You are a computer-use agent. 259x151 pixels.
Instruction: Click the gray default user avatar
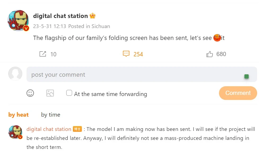click(x=15, y=74)
